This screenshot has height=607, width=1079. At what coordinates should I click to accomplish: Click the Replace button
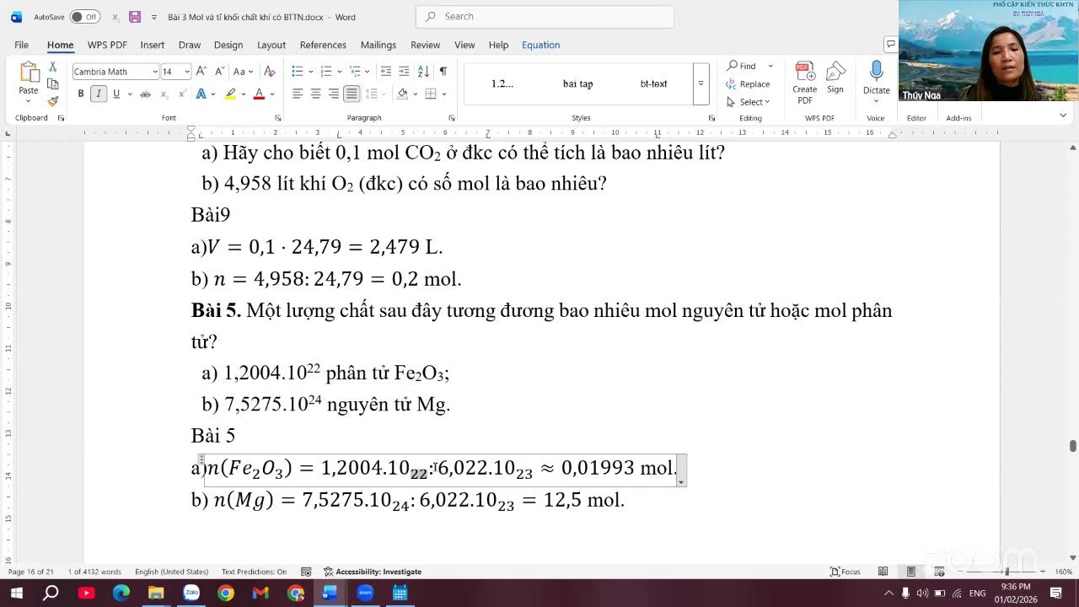point(748,84)
